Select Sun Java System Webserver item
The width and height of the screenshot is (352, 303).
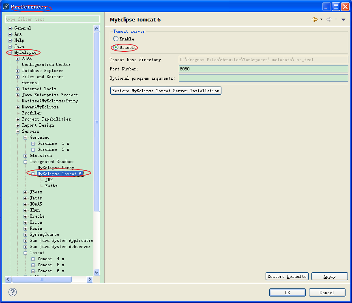pos(60,246)
